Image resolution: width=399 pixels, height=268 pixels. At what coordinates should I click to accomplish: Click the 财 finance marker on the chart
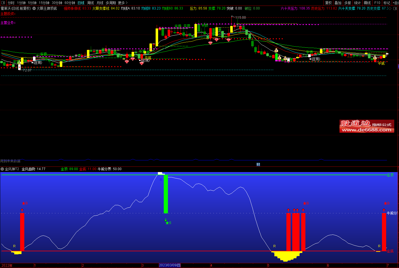click(258, 165)
